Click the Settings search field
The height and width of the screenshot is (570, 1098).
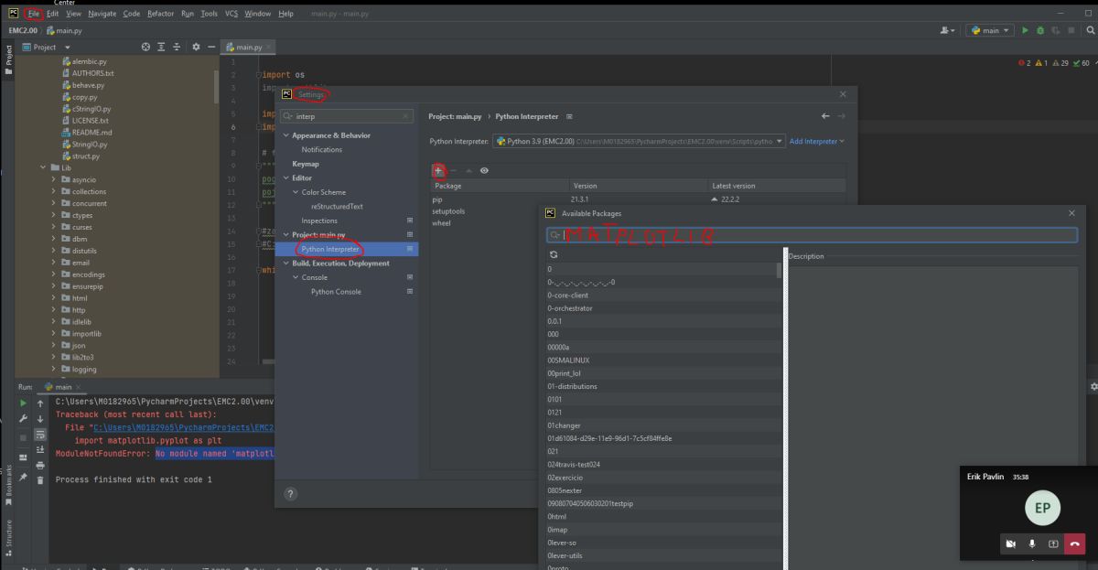click(347, 116)
